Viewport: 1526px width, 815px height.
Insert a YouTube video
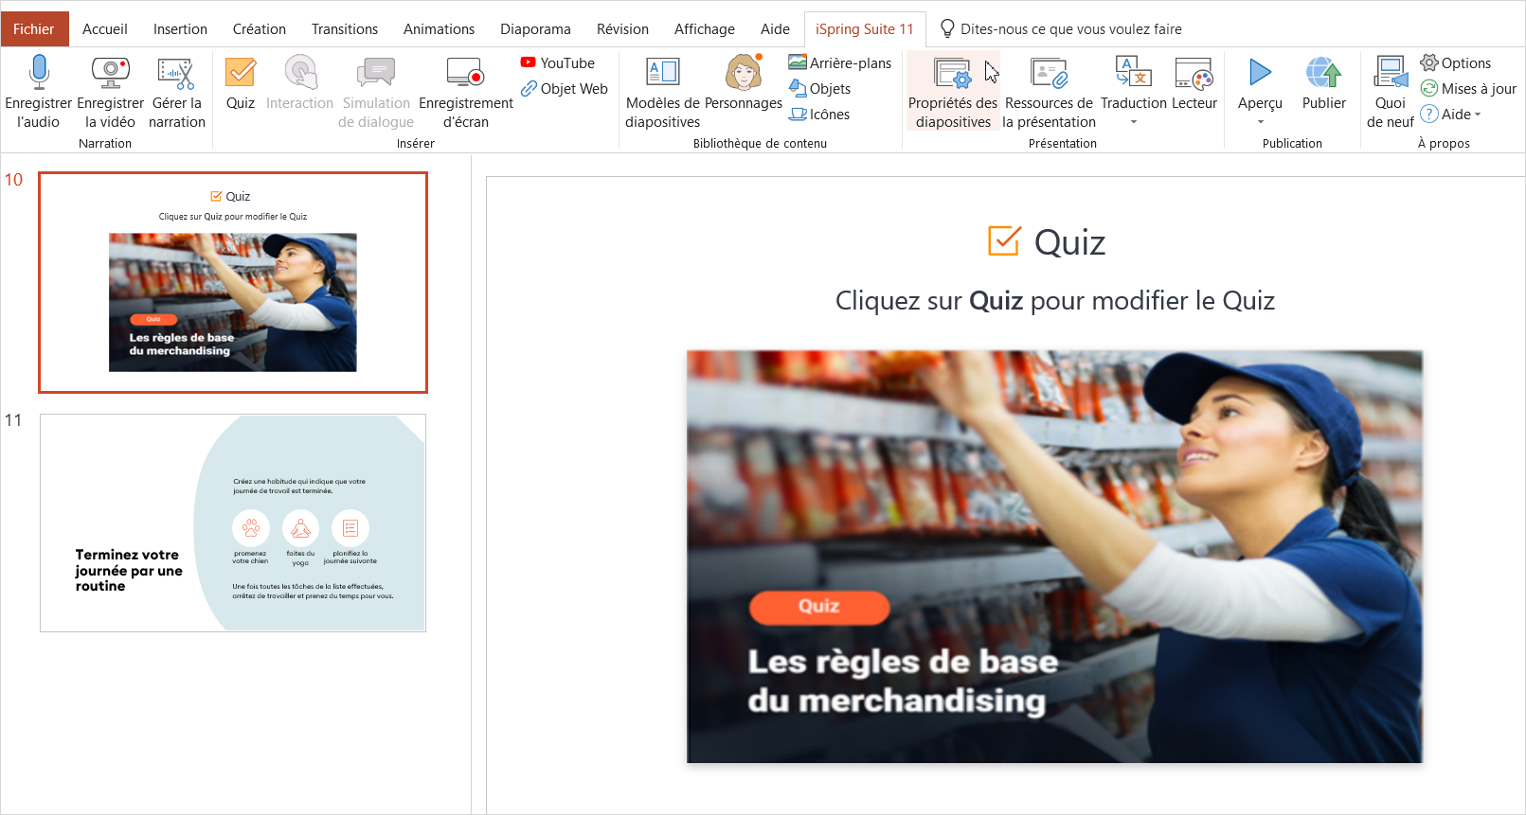click(x=558, y=63)
